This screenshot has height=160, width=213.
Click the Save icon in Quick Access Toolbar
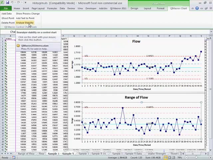[7, 2]
